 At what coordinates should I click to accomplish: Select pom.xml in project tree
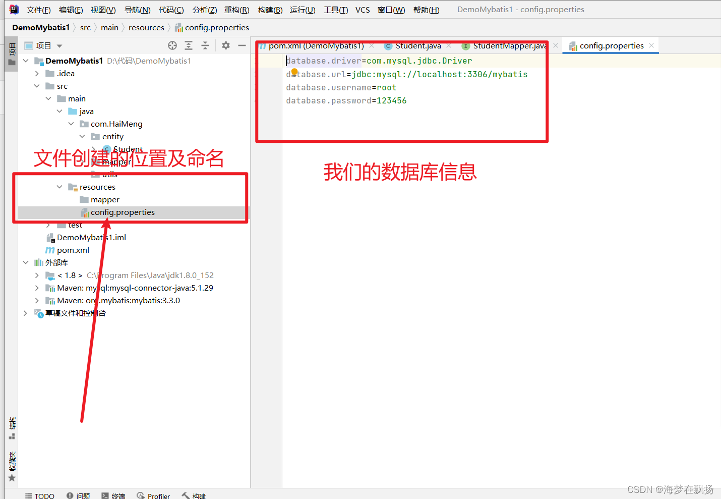coord(68,250)
